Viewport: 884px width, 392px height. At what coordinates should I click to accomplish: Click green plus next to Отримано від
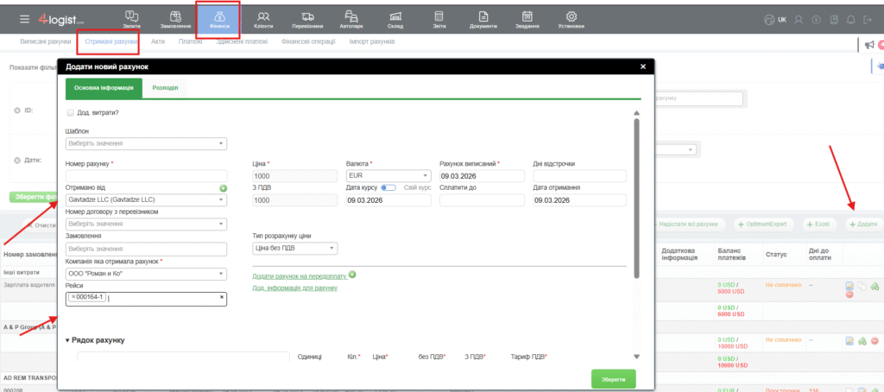coord(223,187)
